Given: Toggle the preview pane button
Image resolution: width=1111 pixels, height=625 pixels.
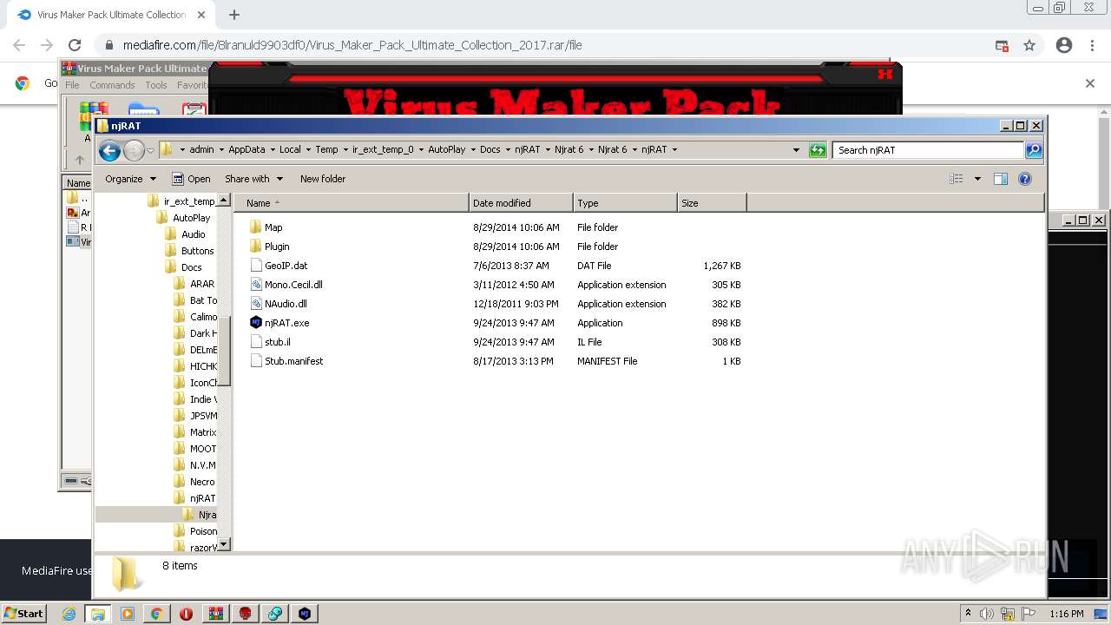Looking at the screenshot, I should coord(1001,179).
